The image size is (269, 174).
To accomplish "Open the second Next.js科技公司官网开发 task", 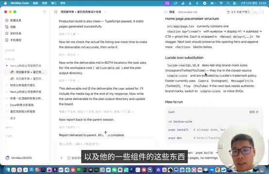I will coord(25,92).
